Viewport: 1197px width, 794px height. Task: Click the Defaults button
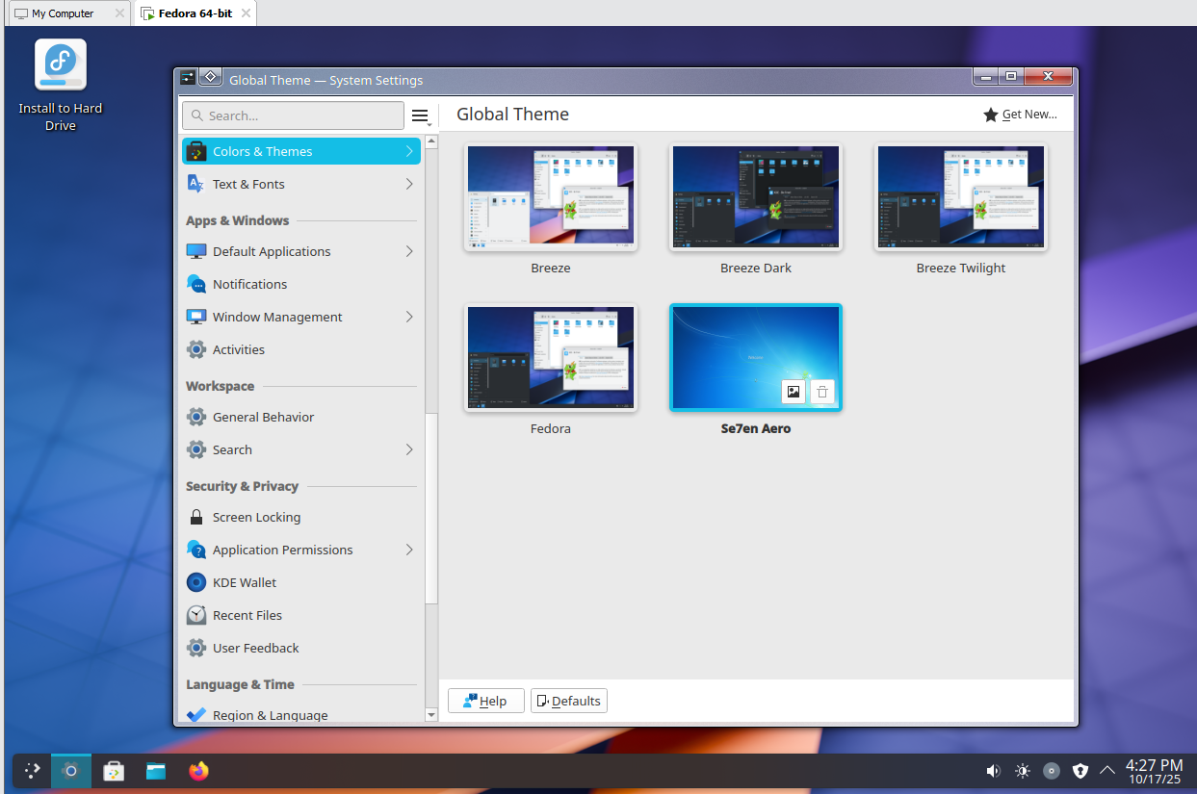569,701
